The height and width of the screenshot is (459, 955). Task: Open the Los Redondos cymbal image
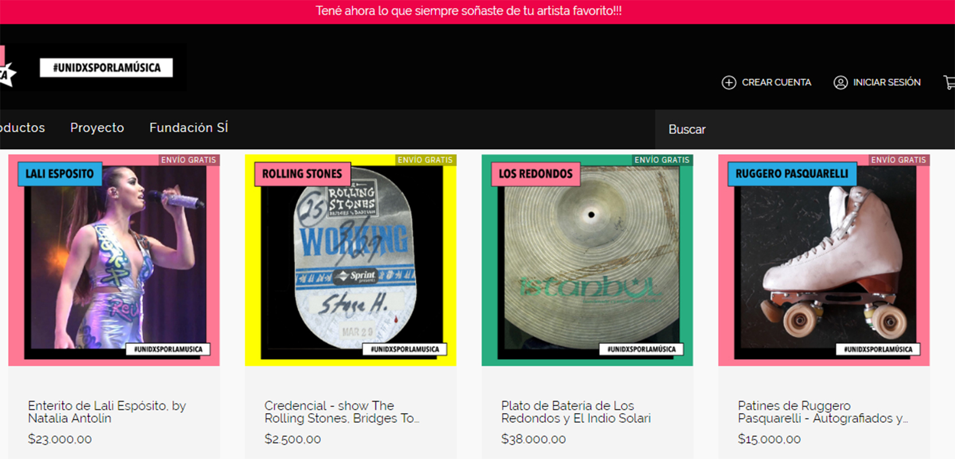(x=587, y=260)
